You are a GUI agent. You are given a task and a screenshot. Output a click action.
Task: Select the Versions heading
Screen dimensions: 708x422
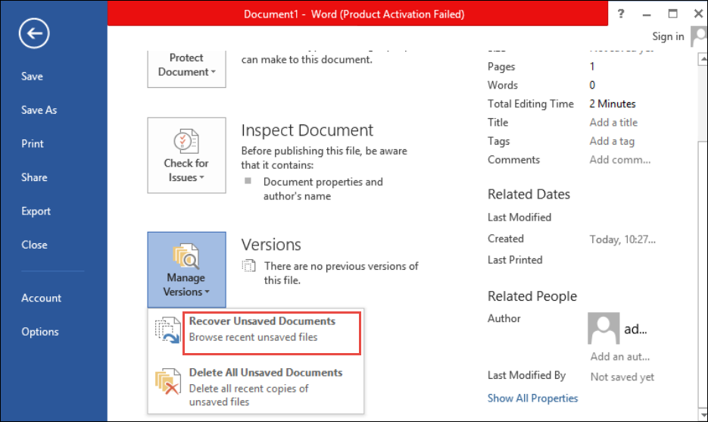click(271, 245)
